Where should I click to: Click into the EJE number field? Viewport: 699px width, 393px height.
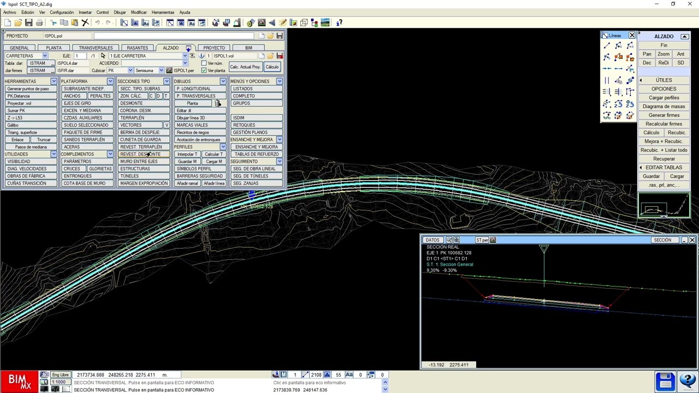(x=80, y=56)
